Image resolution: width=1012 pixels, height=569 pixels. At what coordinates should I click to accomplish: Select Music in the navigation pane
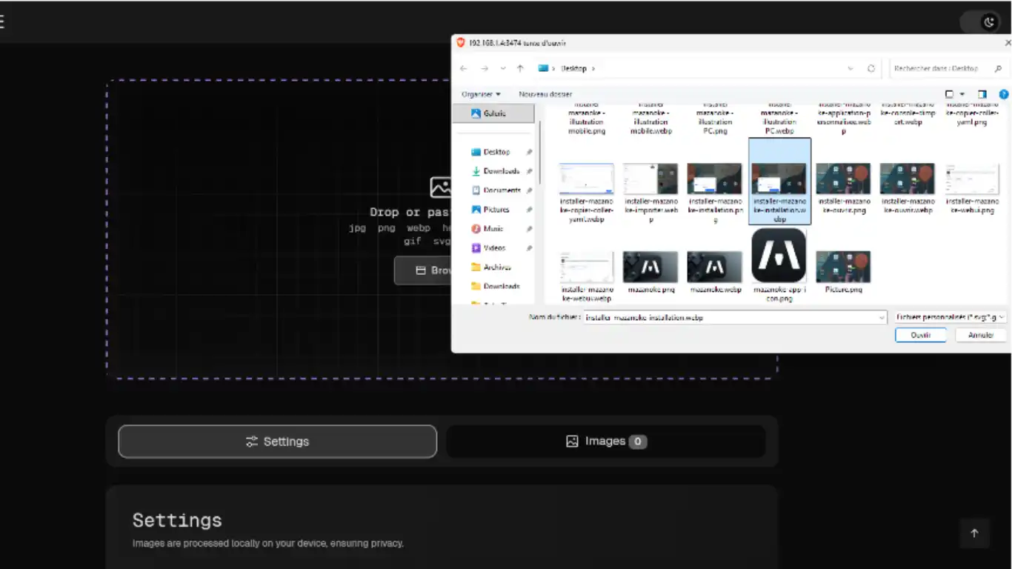[x=493, y=229]
